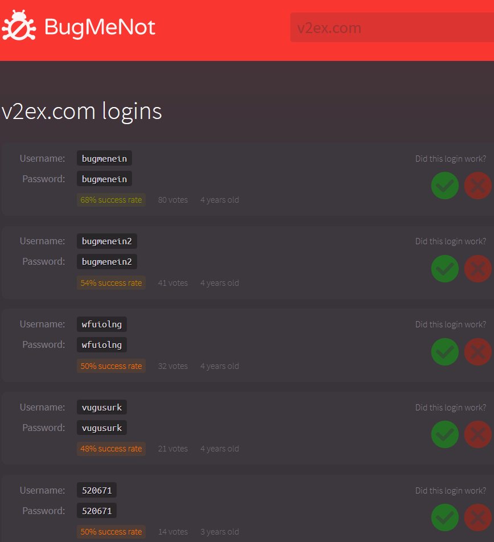This screenshot has height=542, width=494.
Task: Vote yes on wfuiolng login
Action: [444, 352]
